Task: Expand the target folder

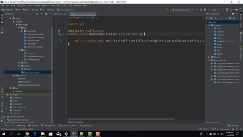Action: pos(8,94)
